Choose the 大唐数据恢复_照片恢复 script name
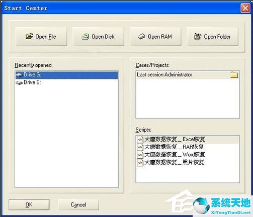 174,162
